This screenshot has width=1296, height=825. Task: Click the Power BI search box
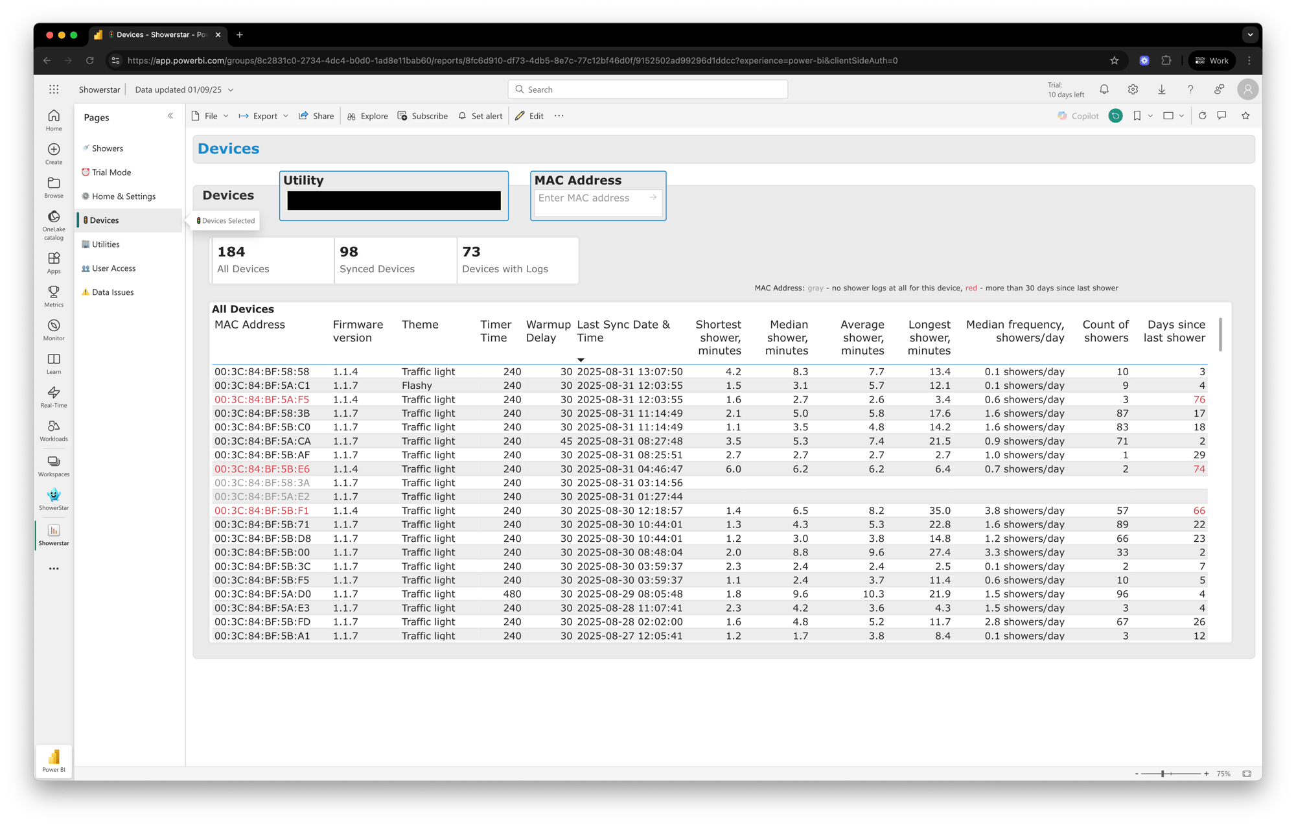tap(648, 89)
